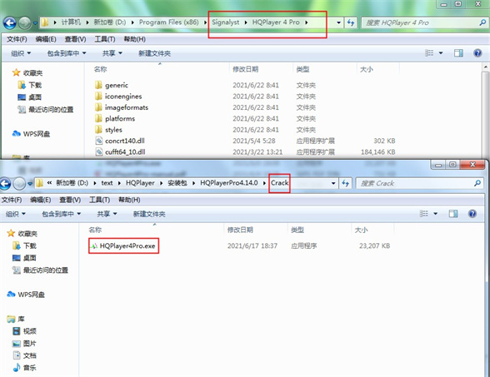Click the 搜索 Crack search field
490x377 pixels.
pos(419,183)
